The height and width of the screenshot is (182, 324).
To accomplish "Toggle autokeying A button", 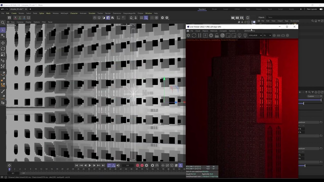I will (142, 166).
